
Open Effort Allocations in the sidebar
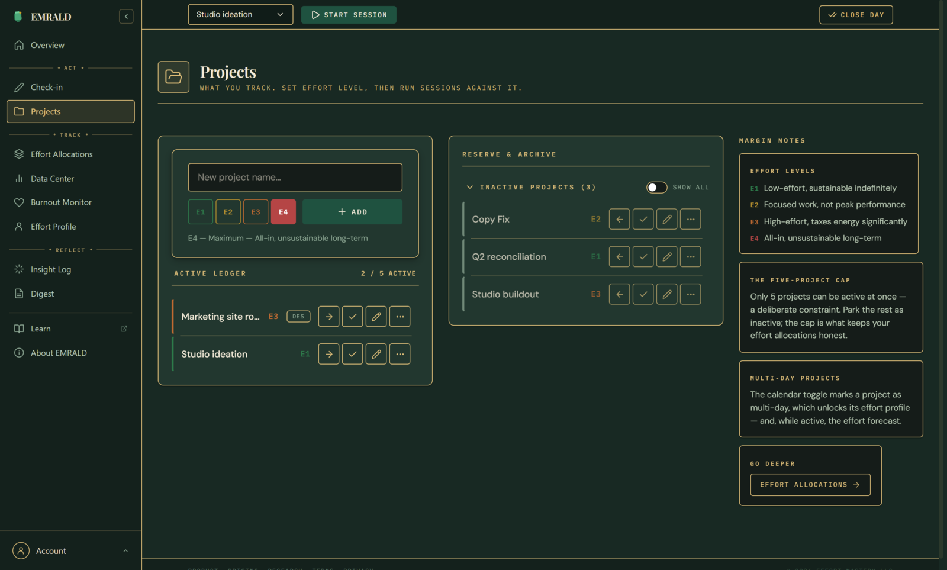[x=70, y=154]
